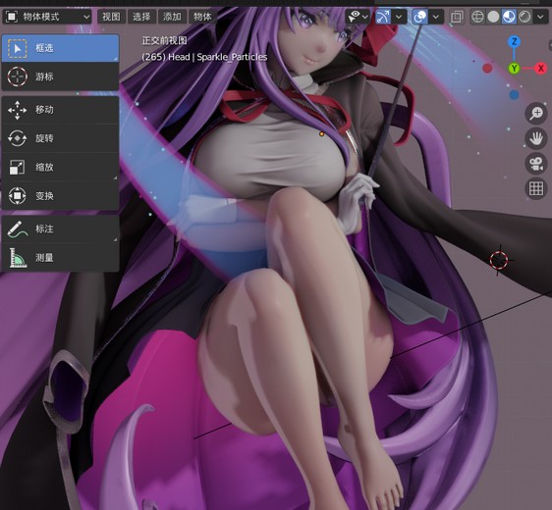Activate the 旋转 rotate tool
Screen dimensions: 552x510
(60, 138)
